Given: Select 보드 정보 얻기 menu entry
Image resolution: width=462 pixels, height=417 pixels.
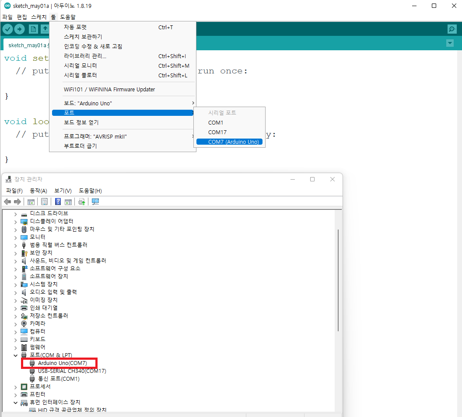Looking at the screenshot, I should point(122,122).
